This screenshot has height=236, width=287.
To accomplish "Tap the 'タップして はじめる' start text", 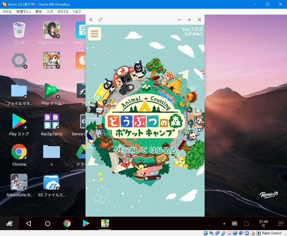I will click(145, 150).
